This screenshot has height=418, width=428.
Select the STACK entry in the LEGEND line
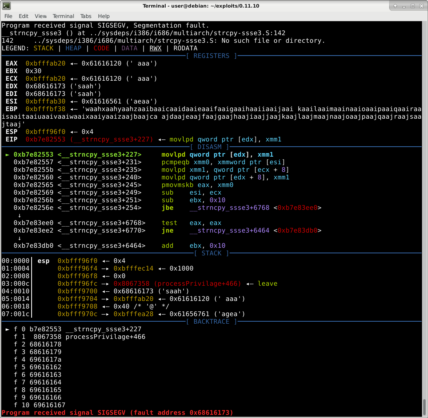point(43,48)
